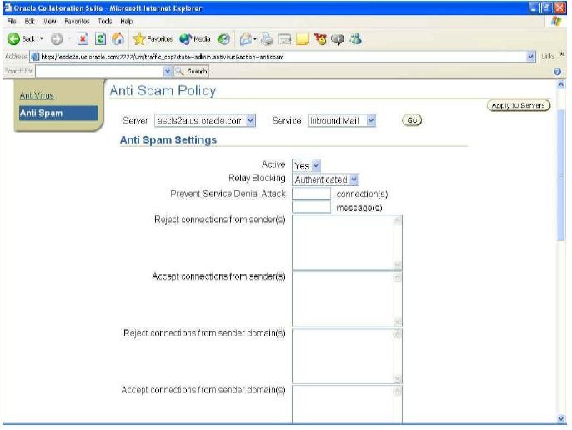
Task: Click the page vertical scrollbar thumb
Action: coord(561,175)
